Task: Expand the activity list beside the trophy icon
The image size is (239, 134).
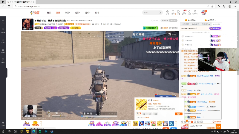Action: click(41, 124)
